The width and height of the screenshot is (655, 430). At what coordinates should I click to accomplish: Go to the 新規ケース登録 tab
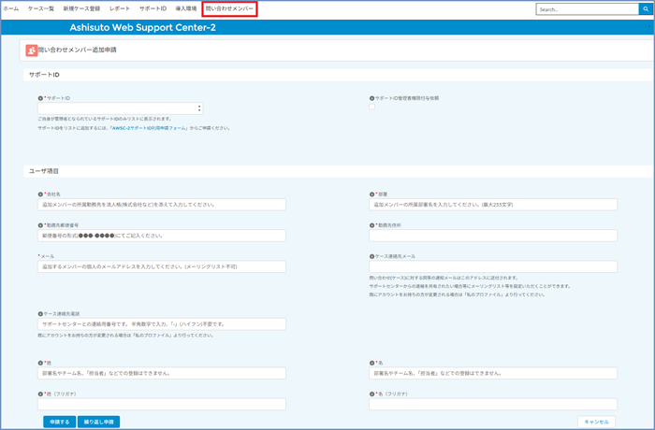point(81,8)
